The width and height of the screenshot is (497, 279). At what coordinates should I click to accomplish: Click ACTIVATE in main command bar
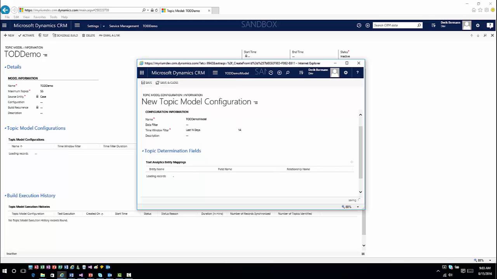click(26, 35)
